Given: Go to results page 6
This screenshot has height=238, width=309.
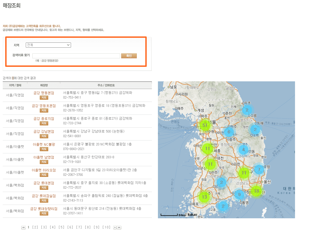Looking at the screenshot, I should click(x=70, y=227).
